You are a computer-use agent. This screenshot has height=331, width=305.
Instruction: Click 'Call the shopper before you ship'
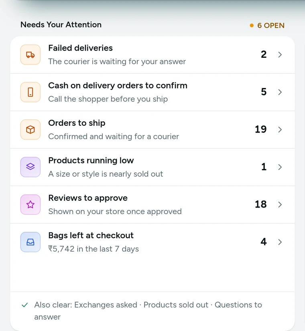108,99
